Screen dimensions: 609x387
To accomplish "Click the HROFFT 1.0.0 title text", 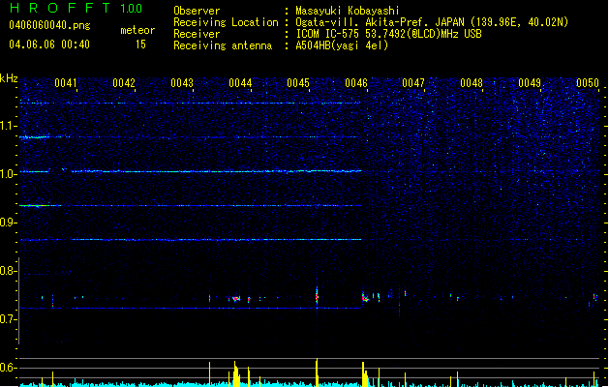I will pyautogui.click(x=76, y=8).
